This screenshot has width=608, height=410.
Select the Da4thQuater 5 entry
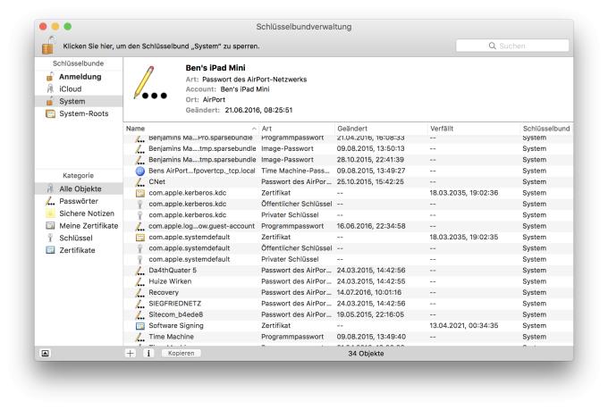pos(348,270)
